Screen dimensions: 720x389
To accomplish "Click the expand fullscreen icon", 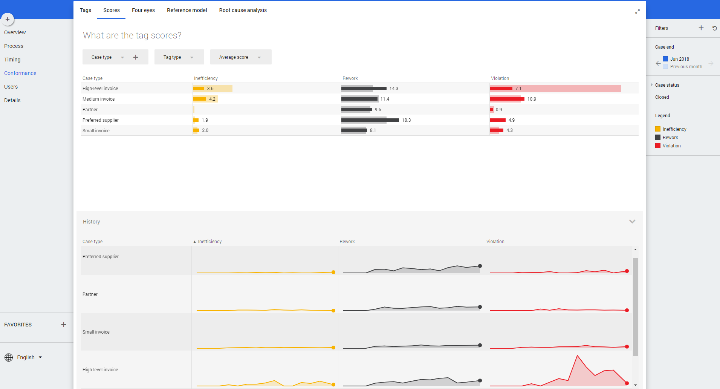I will [637, 12].
